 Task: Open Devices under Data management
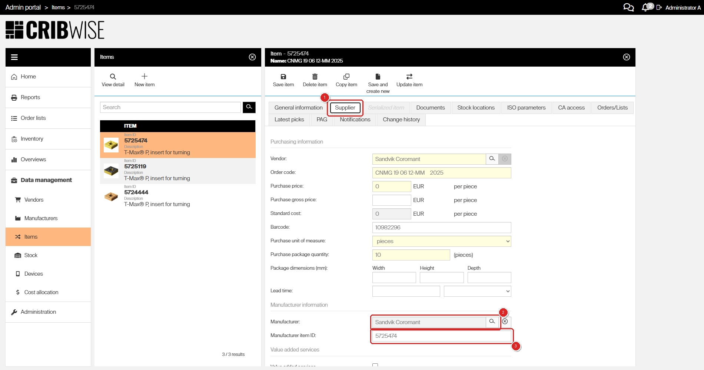tap(48, 274)
